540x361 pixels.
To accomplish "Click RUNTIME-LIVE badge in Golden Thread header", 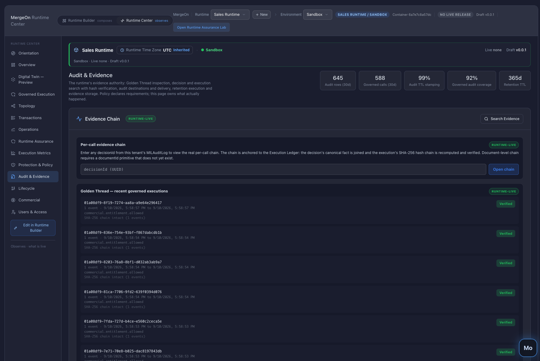I will 504,192.
